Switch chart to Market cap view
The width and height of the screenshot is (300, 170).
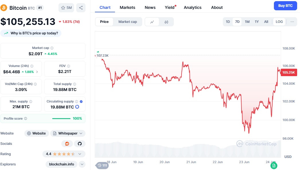(x=128, y=22)
